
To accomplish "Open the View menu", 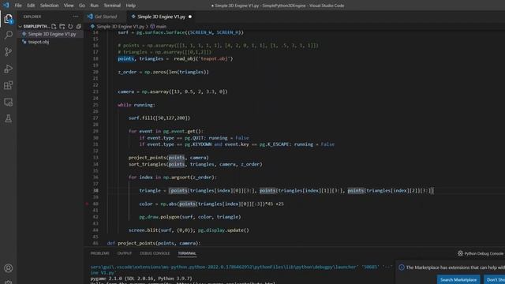I will [69, 6].
